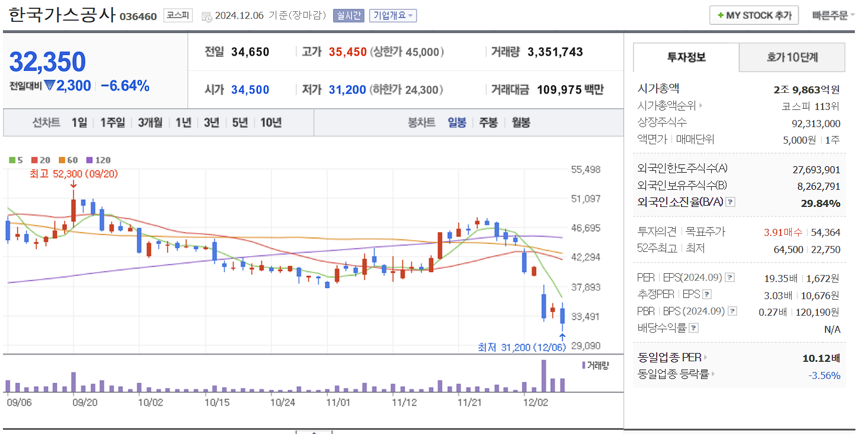The height and width of the screenshot is (434, 859).
Task: Click the 상장주식수 value 92,313,000
Action: (x=816, y=123)
